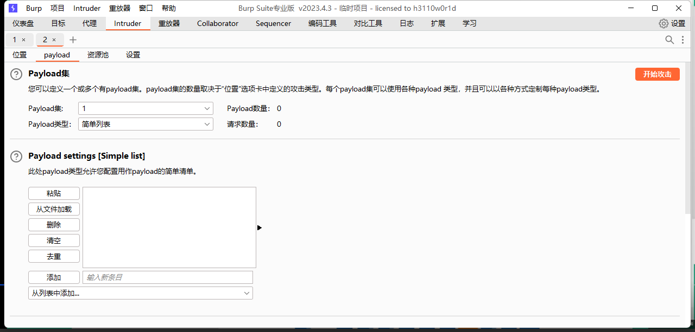Click the Payload settings [Simple list] heading
695x332 pixels.
click(x=86, y=156)
